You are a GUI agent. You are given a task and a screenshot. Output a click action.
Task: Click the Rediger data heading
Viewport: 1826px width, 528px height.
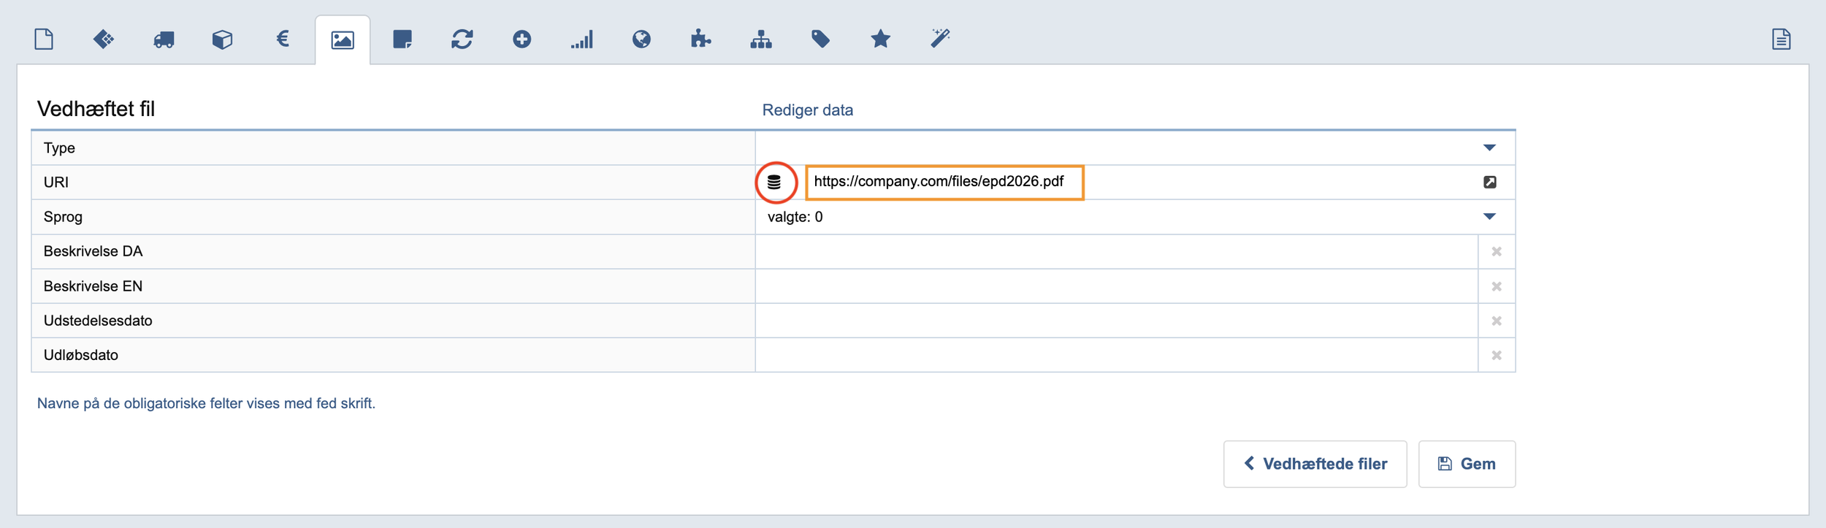[807, 110]
